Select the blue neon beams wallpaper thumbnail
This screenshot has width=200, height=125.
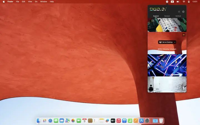[167, 65]
